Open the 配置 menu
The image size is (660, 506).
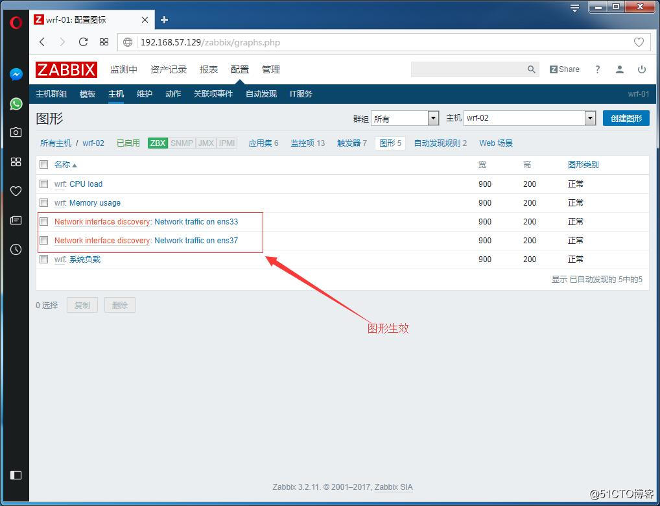(x=240, y=69)
